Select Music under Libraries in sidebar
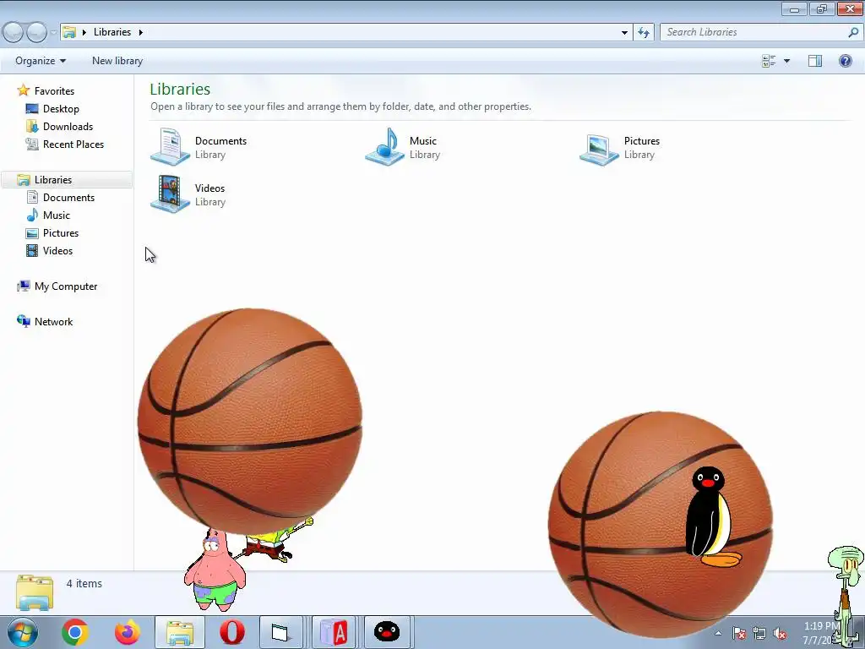865x649 pixels. coord(57,215)
